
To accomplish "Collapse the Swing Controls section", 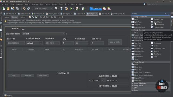I will click(x=132, y=30).
